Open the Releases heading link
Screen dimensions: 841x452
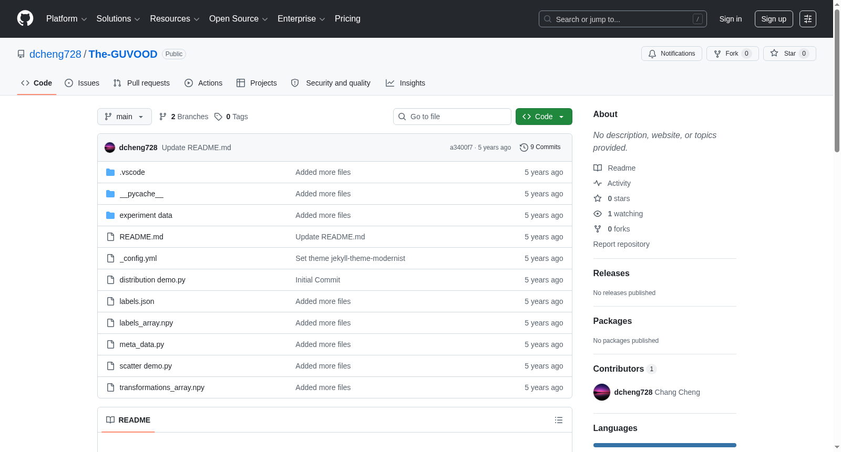click(x=611, y=273)
